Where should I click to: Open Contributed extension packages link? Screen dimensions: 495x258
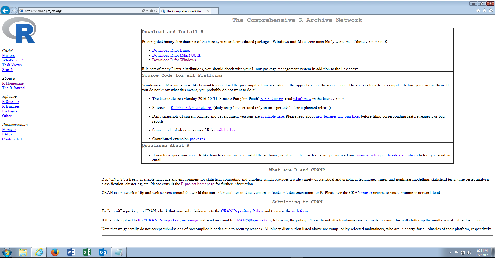pyautogui.click(x=197, y=139)
